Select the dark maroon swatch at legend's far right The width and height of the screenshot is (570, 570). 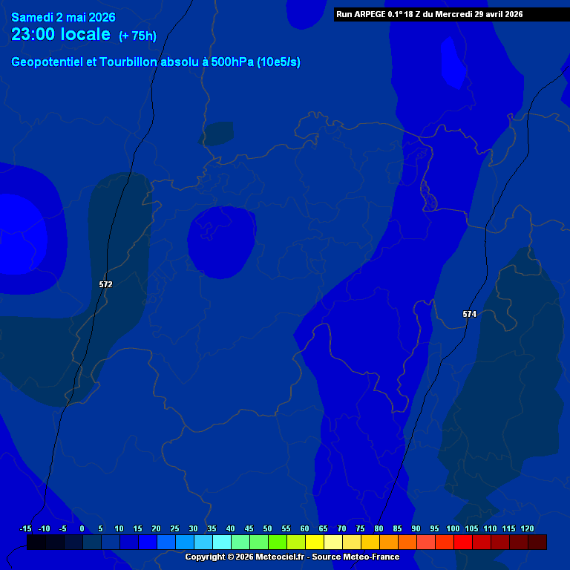click(537, 543)
